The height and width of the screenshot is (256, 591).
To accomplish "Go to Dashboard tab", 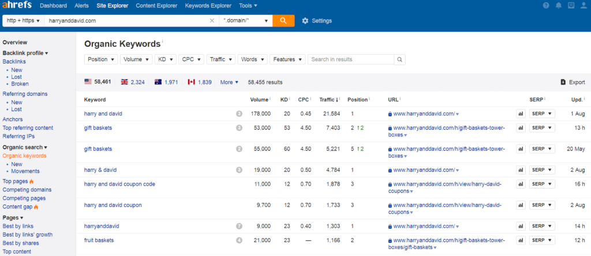I will (x=54, y=6).
